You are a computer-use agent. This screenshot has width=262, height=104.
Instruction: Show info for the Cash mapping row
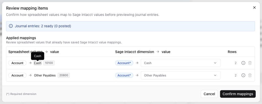coord(243,63)
